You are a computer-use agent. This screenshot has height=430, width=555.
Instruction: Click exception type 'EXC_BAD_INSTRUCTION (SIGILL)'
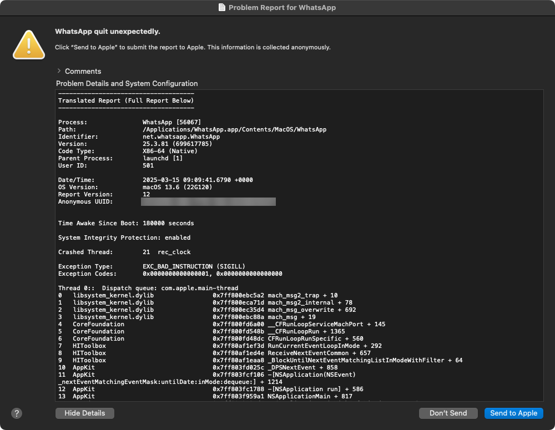tap(194, 266)
